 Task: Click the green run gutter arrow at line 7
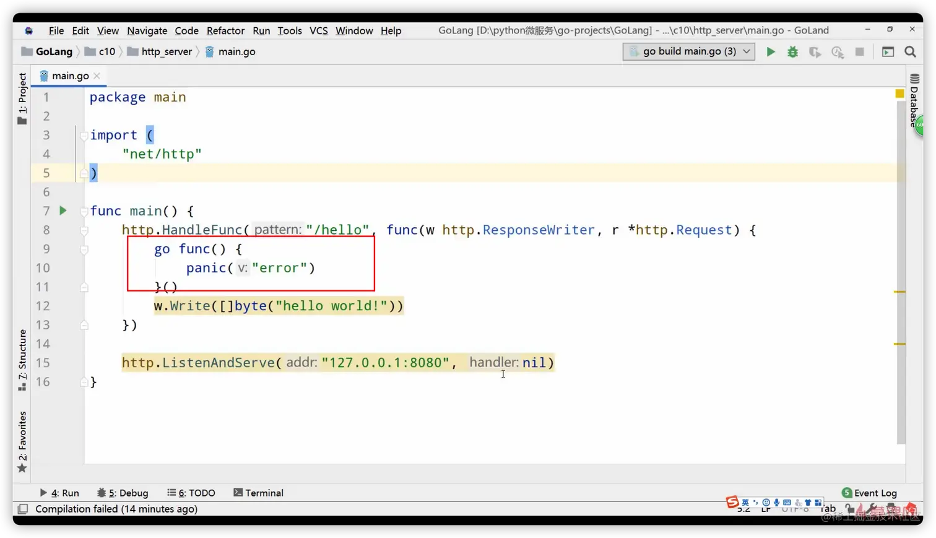(x=63, y=210)
